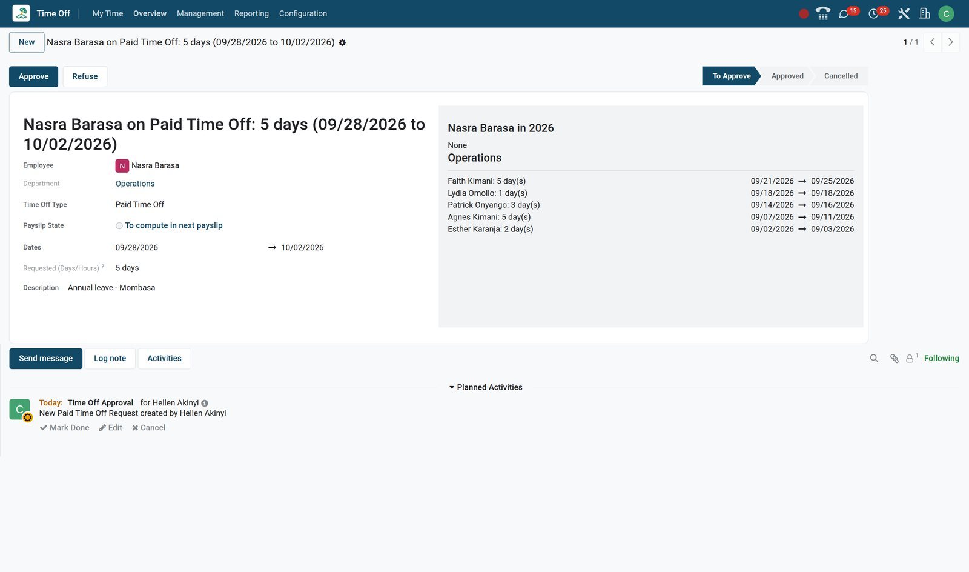969x572 pixels.
Task: Select To Approve status stage
Action: (731, 76)
